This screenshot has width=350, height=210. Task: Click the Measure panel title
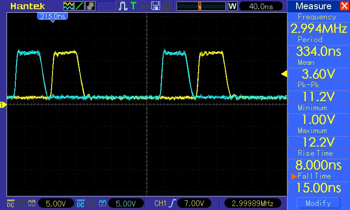(x=313, y=6)
